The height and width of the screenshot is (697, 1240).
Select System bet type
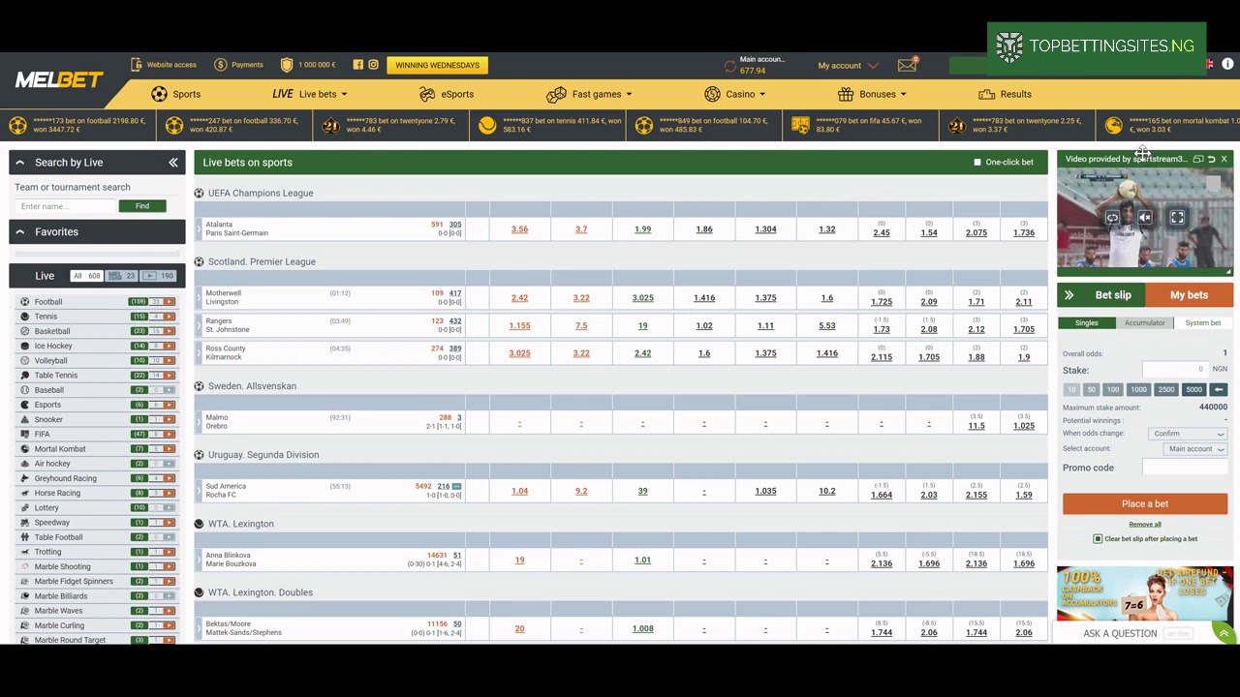pyautogui.click(x=1203, y=323)
